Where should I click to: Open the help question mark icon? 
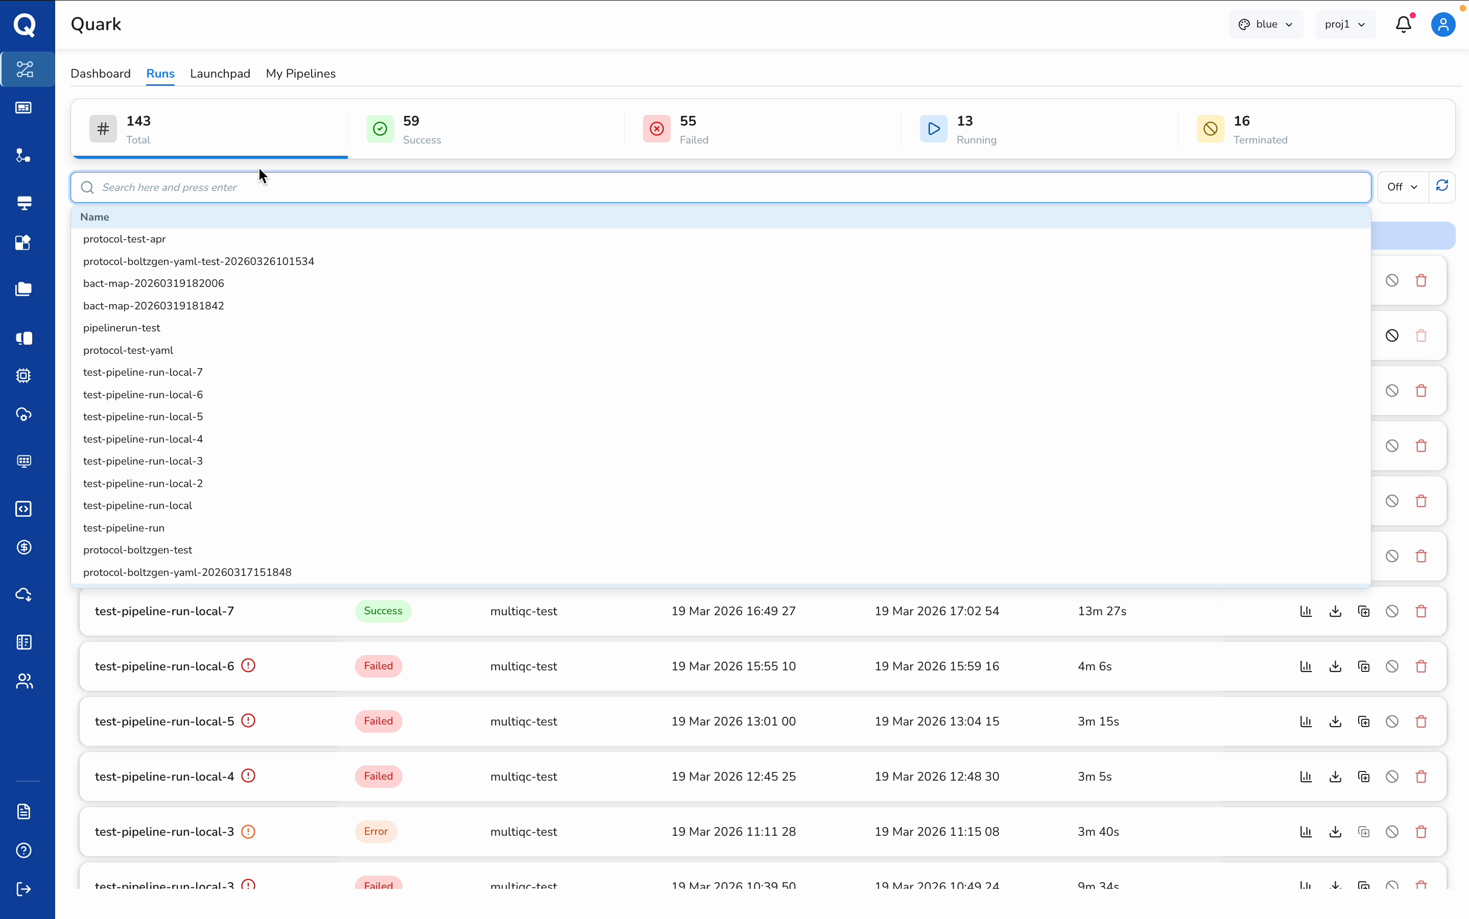[x=23, y=850]
